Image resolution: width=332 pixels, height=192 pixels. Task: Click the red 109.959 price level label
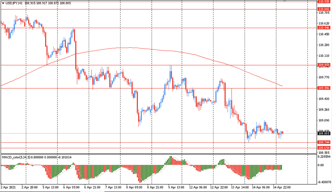point(324,65)
